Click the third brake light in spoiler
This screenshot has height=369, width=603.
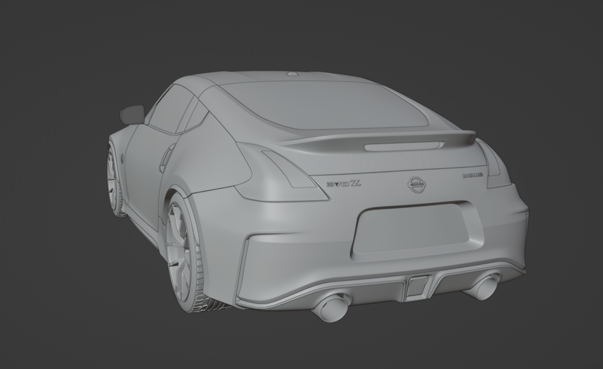pos(404,146)
